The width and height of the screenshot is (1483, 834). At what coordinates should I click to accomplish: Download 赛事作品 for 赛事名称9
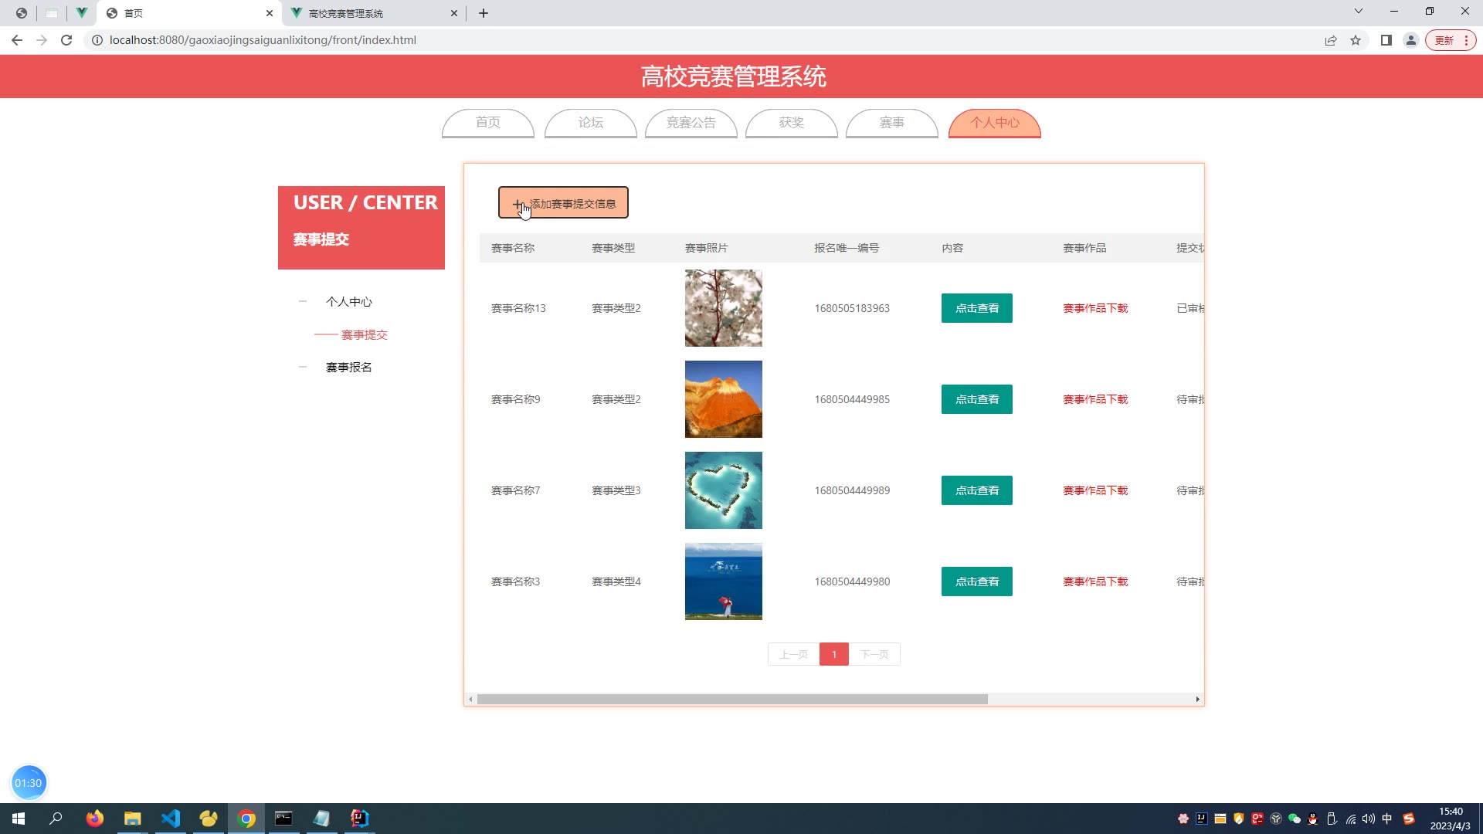point(1094,399)
